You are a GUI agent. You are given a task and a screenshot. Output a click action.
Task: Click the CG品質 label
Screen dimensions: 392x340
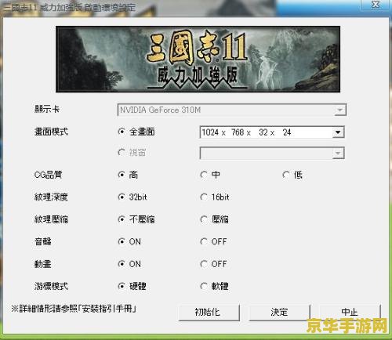(x=48, y=175)
